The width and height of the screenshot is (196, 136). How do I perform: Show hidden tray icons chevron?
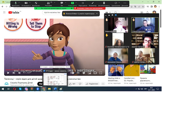[136, 89]
